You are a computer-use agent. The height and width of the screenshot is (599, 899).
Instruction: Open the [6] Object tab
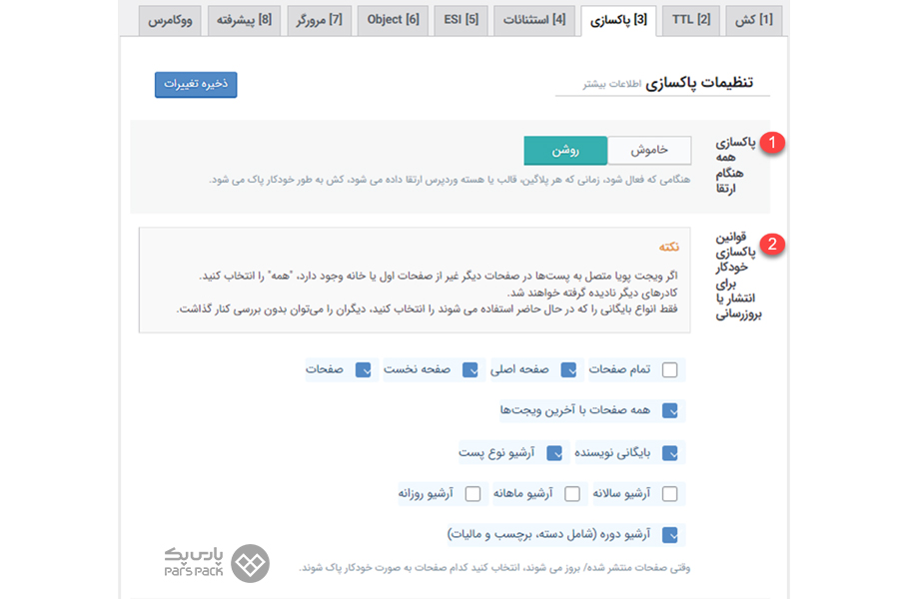(x=393, y=21)
